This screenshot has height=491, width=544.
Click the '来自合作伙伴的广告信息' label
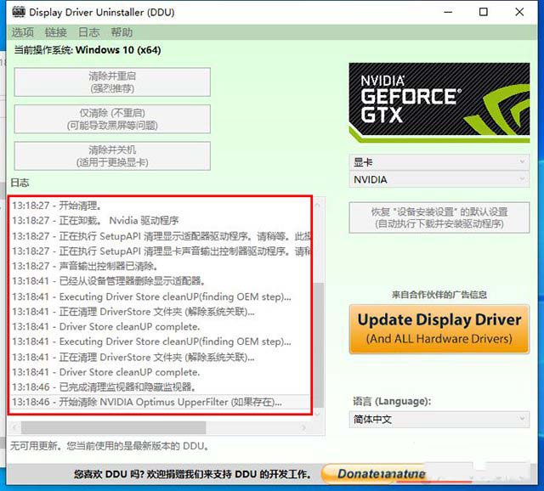pos(439,295)
